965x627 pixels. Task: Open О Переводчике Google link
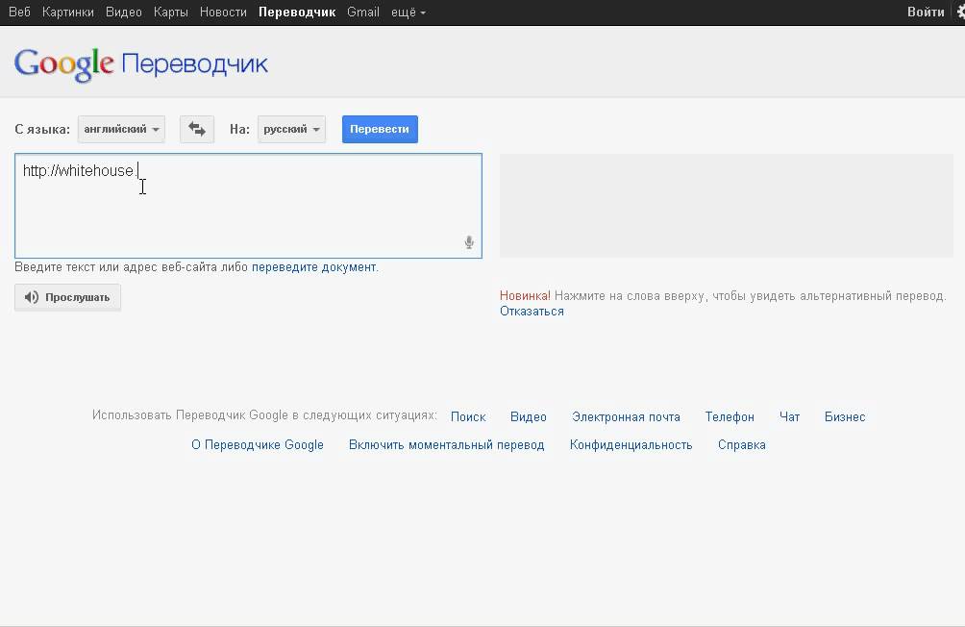258,444
